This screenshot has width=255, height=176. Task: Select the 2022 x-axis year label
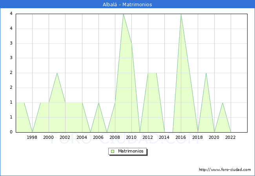coord(231,137)
